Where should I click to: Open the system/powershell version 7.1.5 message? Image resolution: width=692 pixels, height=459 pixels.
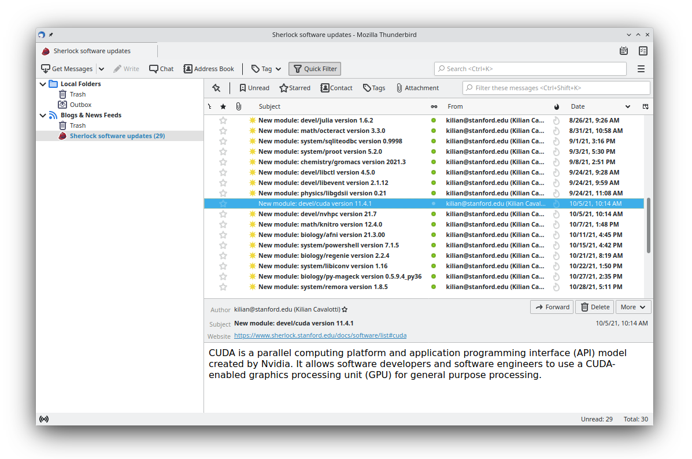[329, 245]
